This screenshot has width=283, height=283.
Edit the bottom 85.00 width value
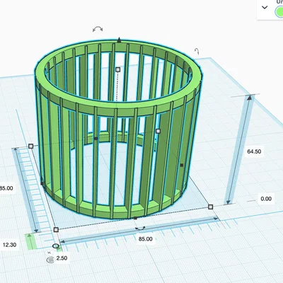pyautogui.click(x=145, y=239)
